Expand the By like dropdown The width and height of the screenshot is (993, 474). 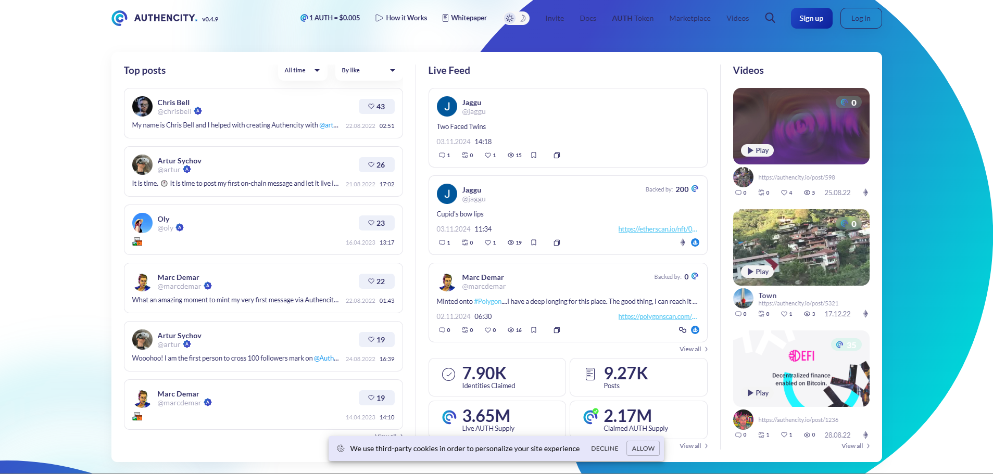tap(368, 70)
